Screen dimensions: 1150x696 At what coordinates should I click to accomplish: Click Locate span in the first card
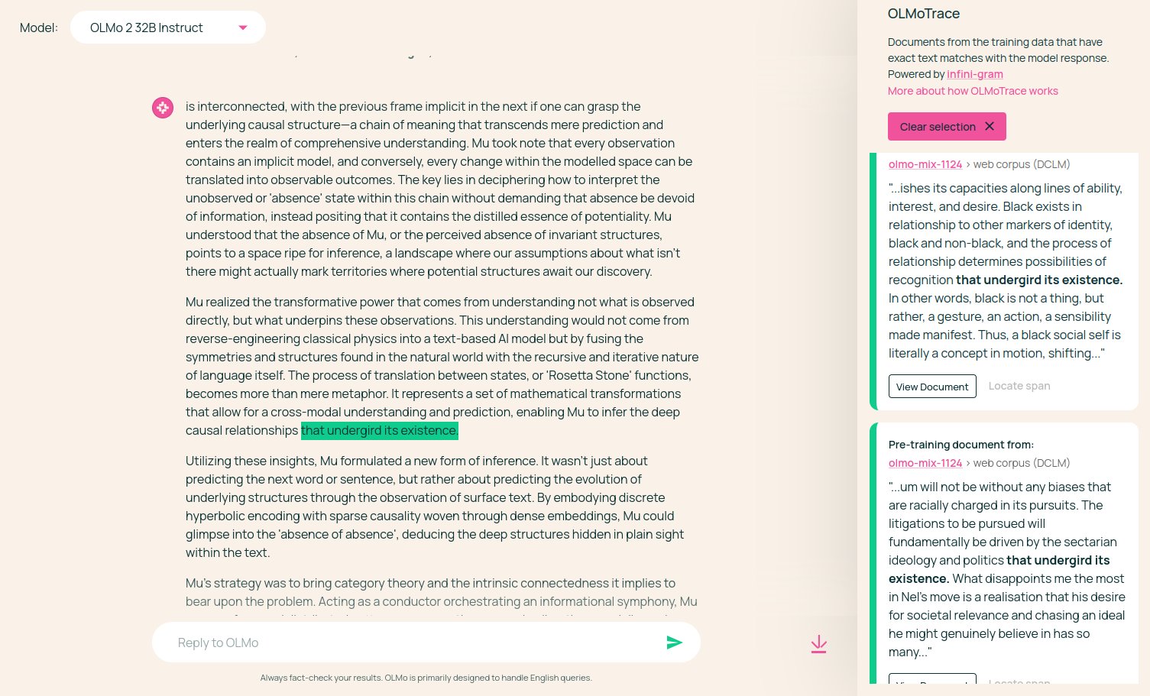(x=1019, y=386)
